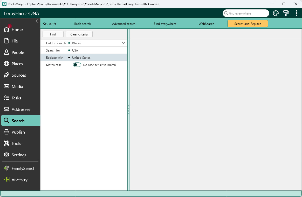
Task: Minimize the RootsMagic window
Action: [272, 4]
